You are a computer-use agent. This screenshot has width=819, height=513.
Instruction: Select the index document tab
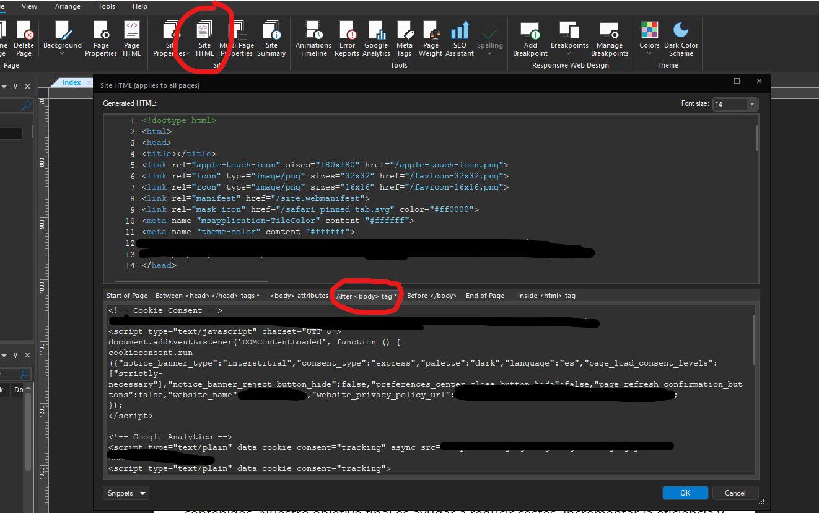tap(71, 82)
